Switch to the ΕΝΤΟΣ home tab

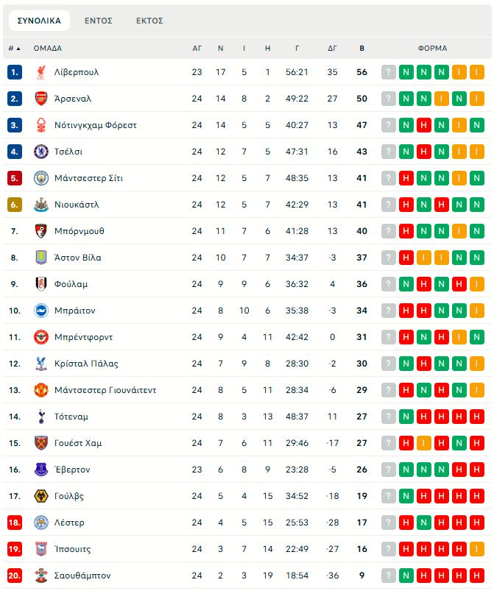98,21
